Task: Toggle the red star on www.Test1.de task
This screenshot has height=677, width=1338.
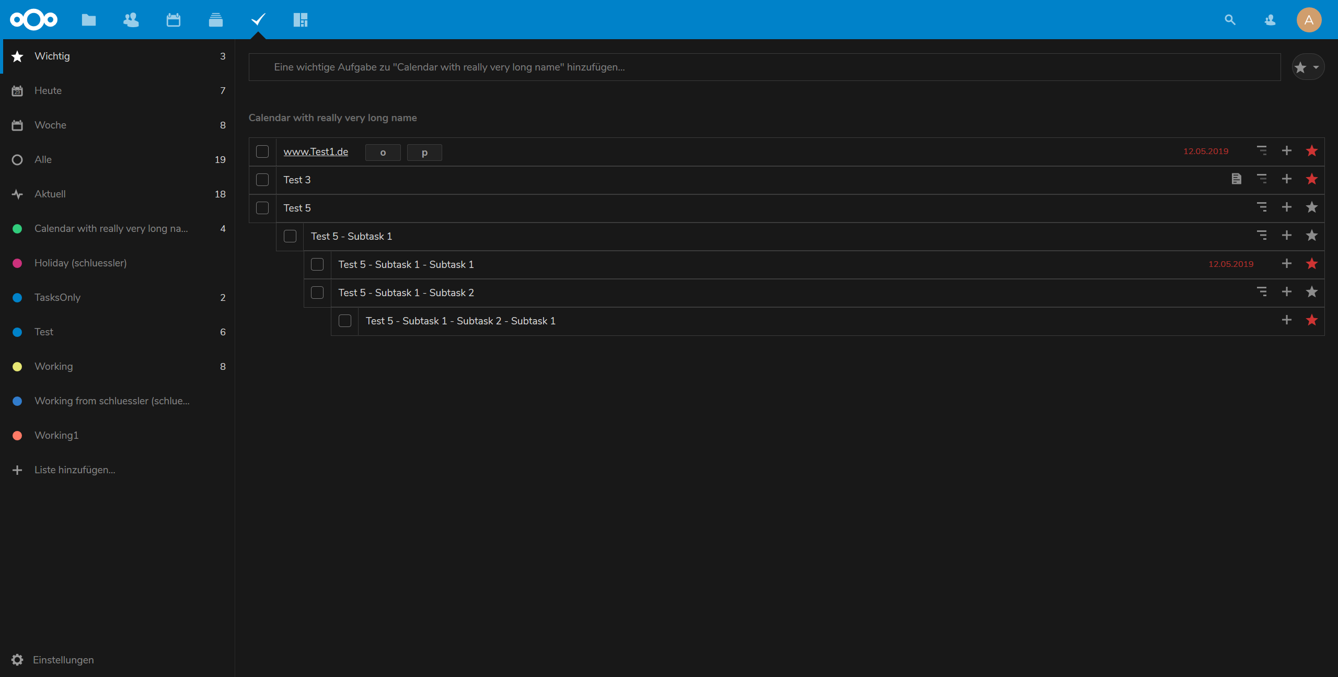Action: click(1312, 151)
